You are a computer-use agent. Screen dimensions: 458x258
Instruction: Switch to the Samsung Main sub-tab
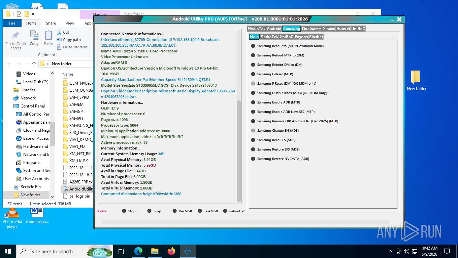tap(254, 37)
